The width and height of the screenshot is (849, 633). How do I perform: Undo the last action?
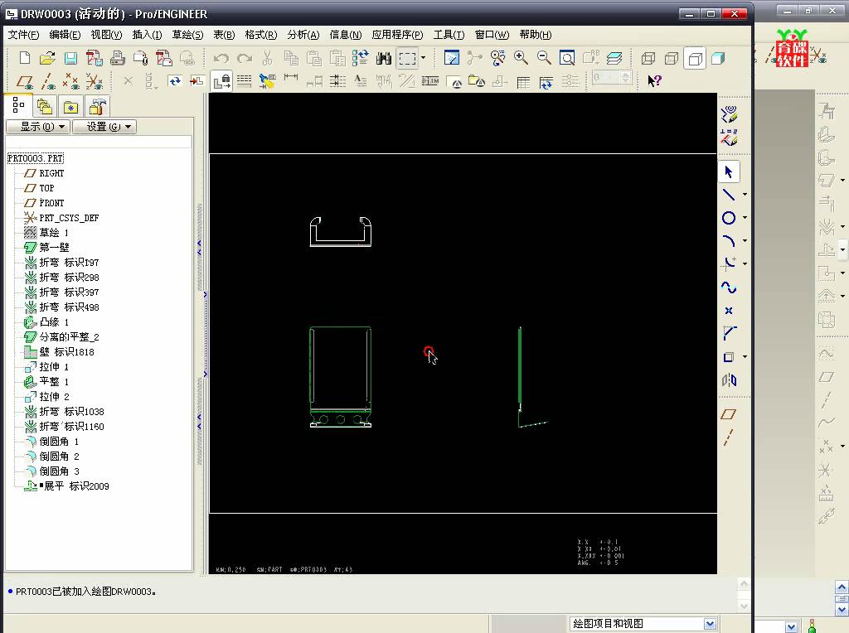221,58
